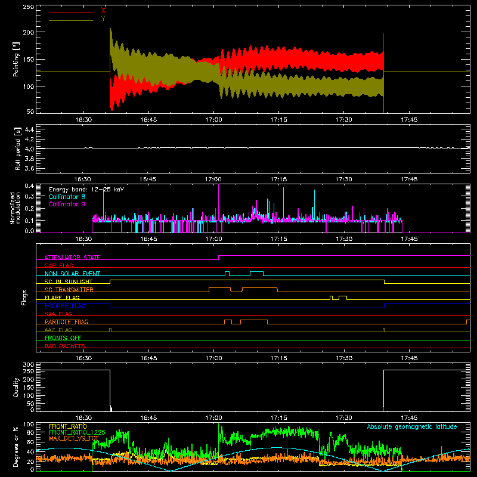Click the "FRONT_RATIO_1225" green legend label
This screenshot has width=477, height=477.
(x=77, y=432)
